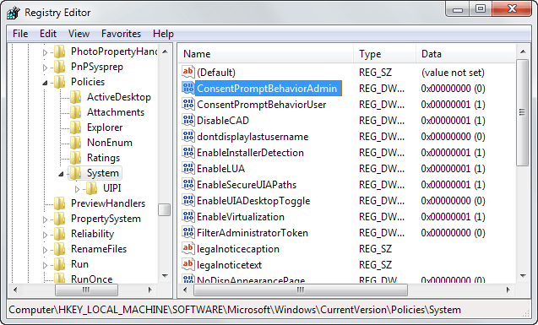Expand the RenameFiles tree node

coord(45,250)
